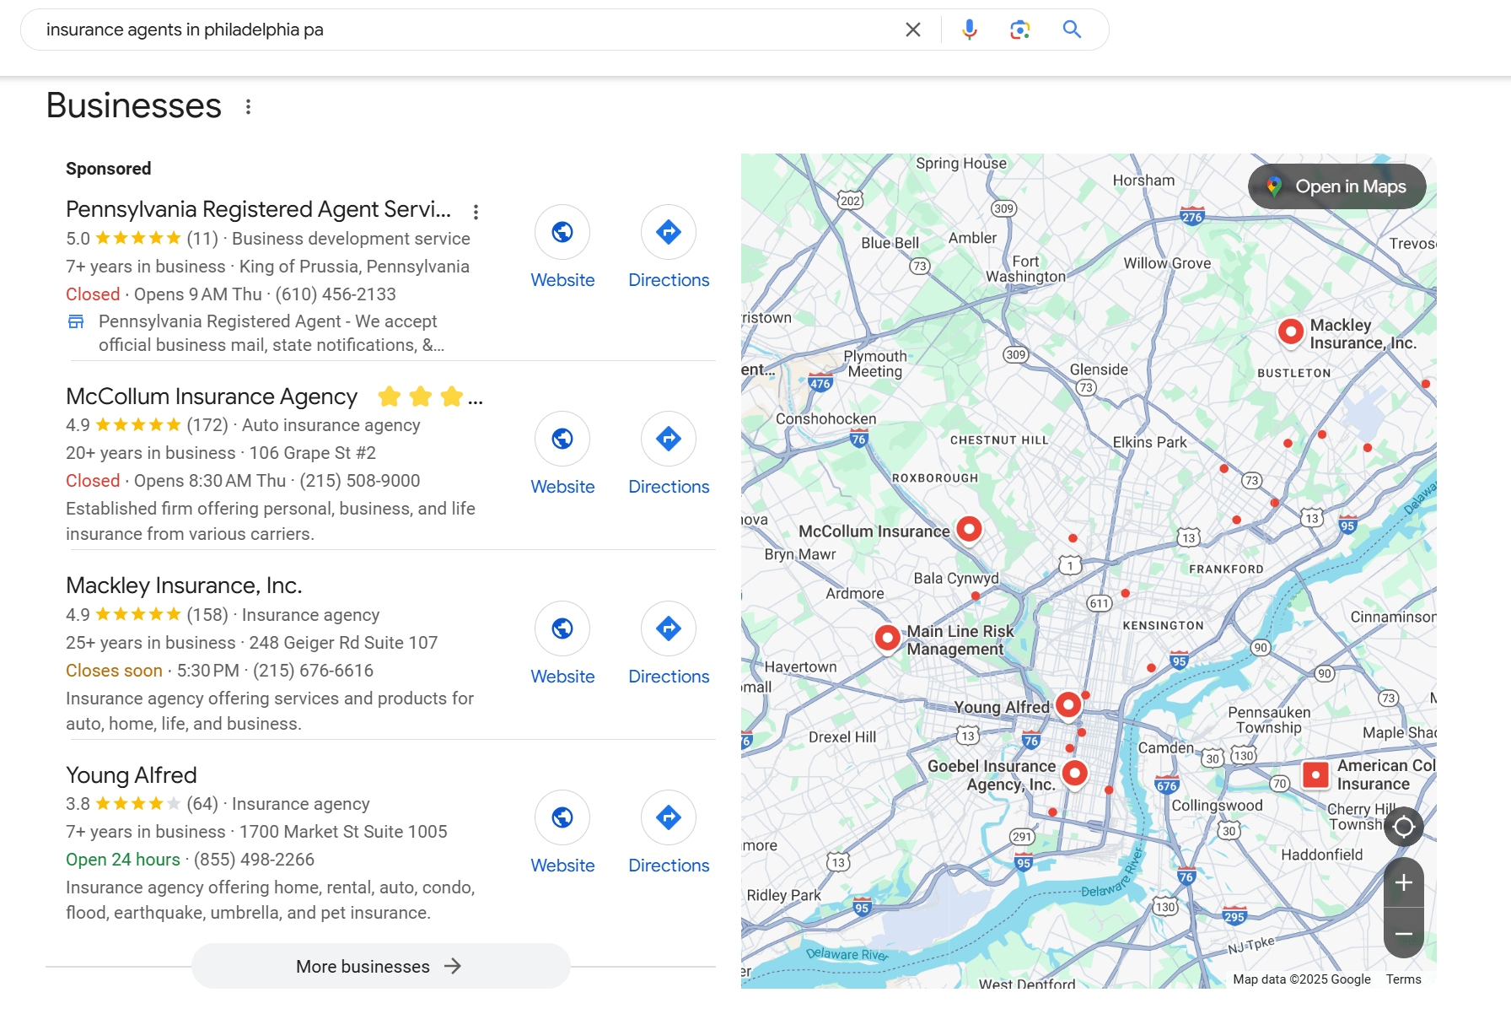Click Mackley's 4.9 star rating (158)
Image resolution: width=1511 pixels, height=1014 pixels.
pos(147,615)
